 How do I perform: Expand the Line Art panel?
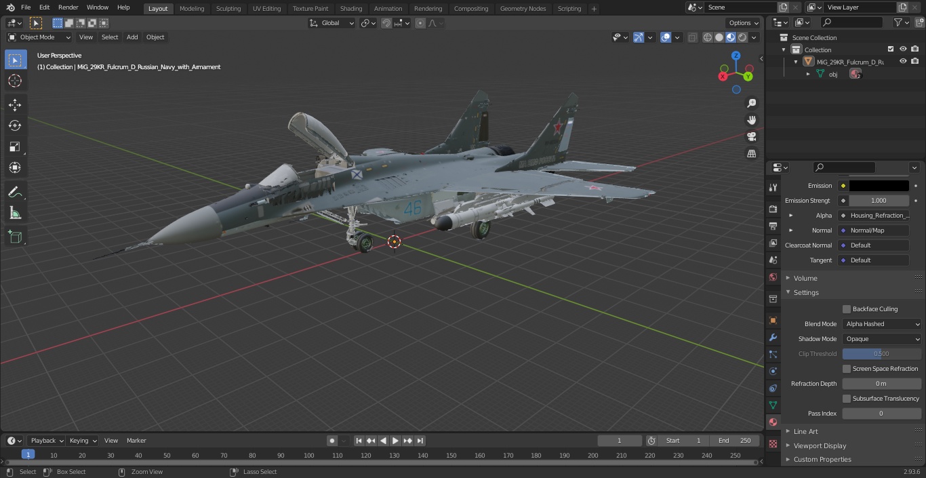click(805, 431)
